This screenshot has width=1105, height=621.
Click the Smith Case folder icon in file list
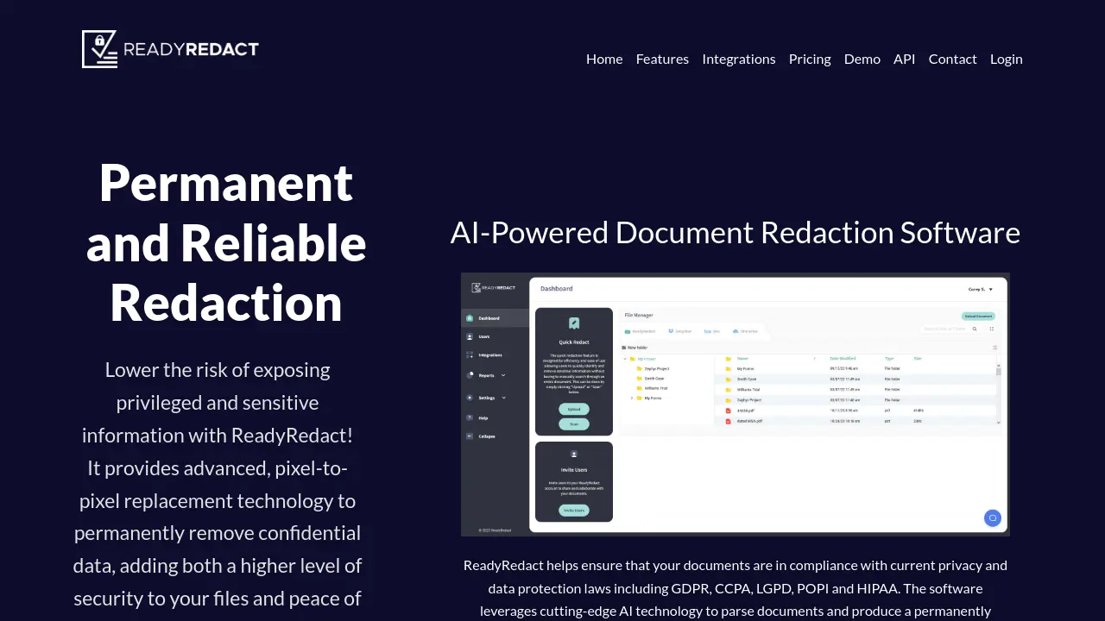coord(729,379)
